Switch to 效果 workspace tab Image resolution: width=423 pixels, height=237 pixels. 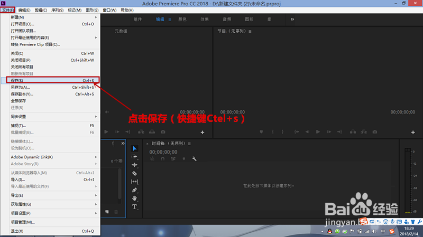click(x=205, y=19)
